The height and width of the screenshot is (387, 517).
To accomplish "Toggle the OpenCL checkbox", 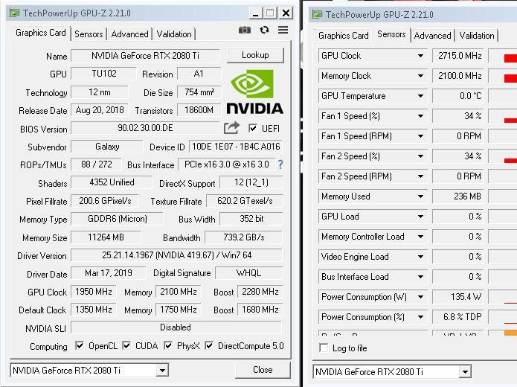I will click(x=79, y=345).
